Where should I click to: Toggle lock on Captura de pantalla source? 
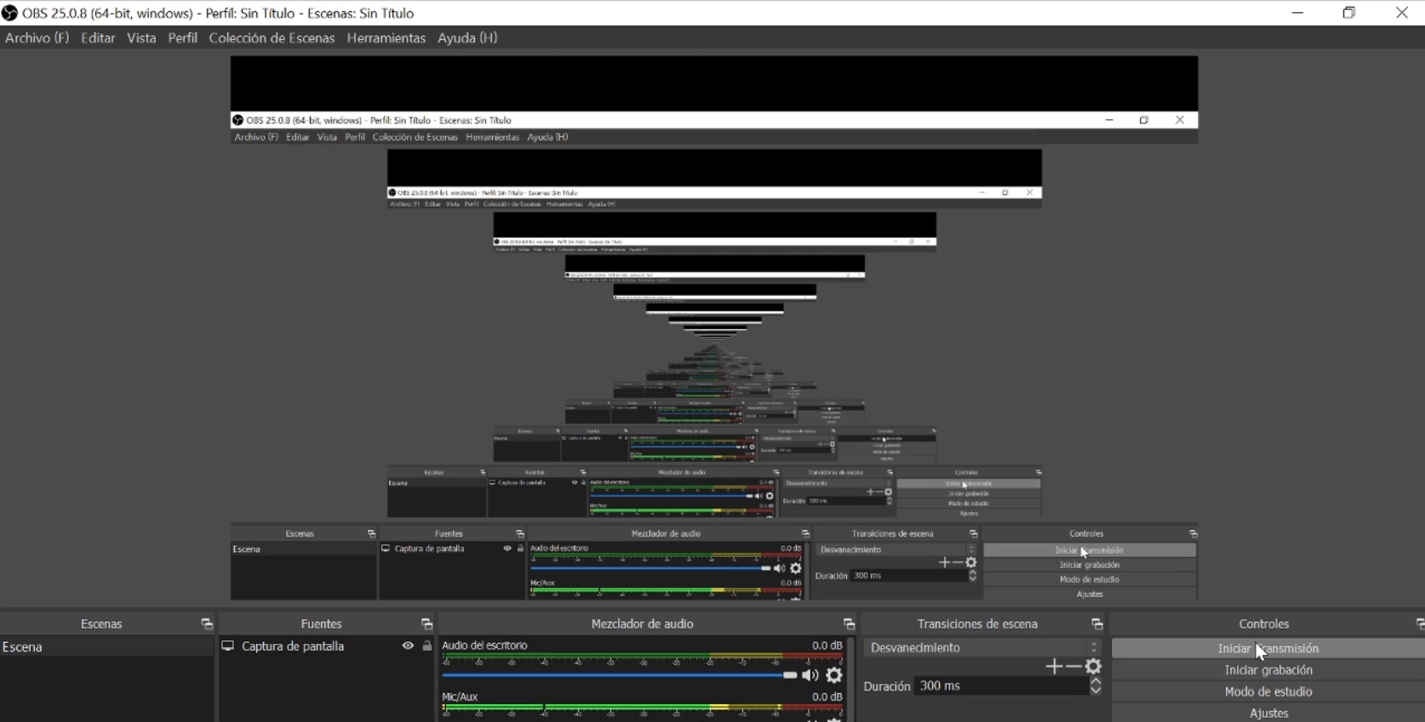427,646
